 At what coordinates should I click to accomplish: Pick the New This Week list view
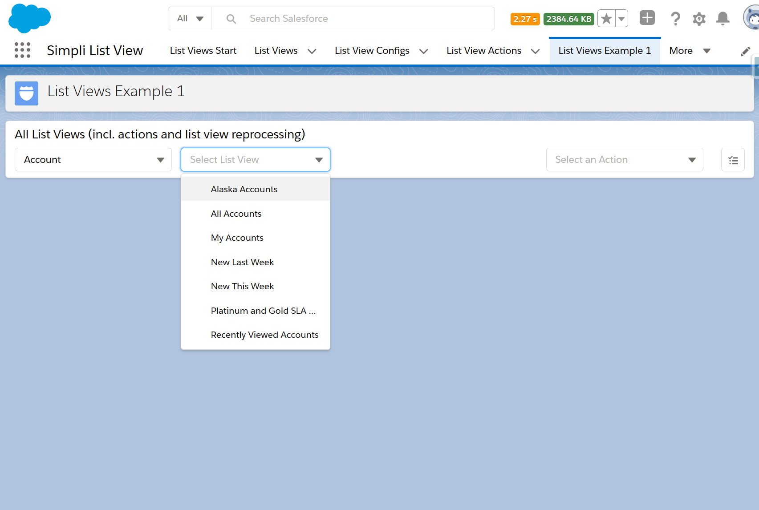pyautogui.click(x=242, y=286)
